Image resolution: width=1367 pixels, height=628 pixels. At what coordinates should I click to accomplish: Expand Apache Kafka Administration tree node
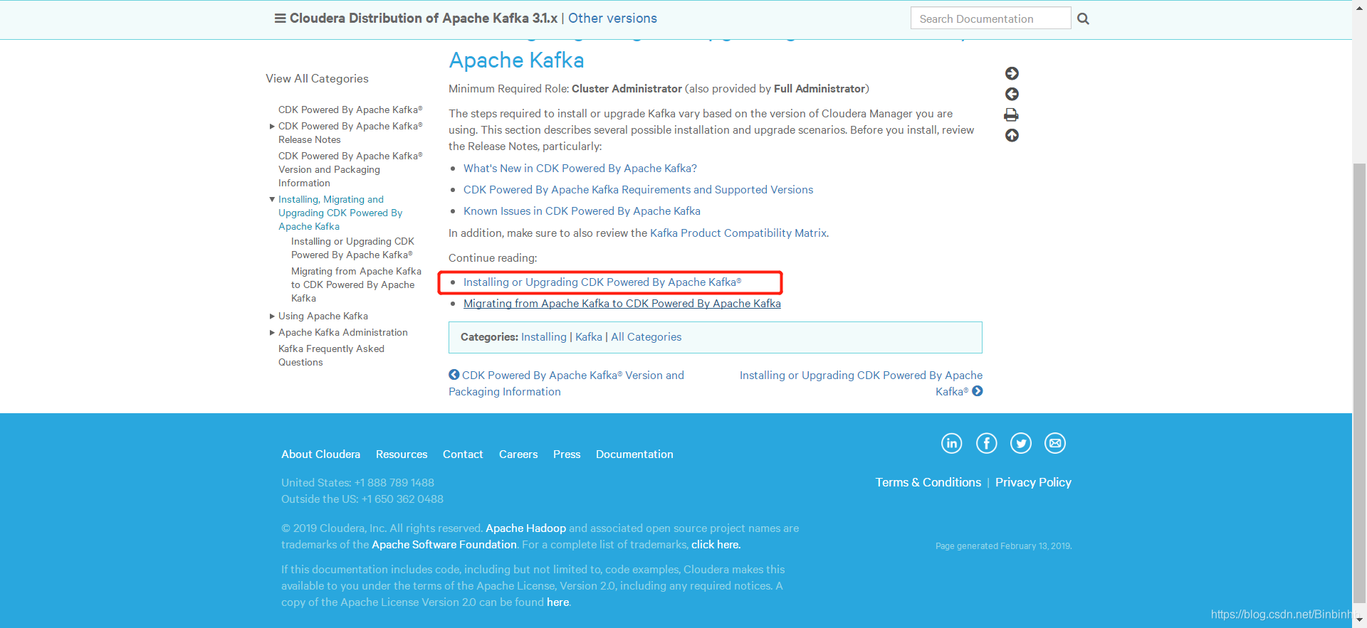click(272, 333)
